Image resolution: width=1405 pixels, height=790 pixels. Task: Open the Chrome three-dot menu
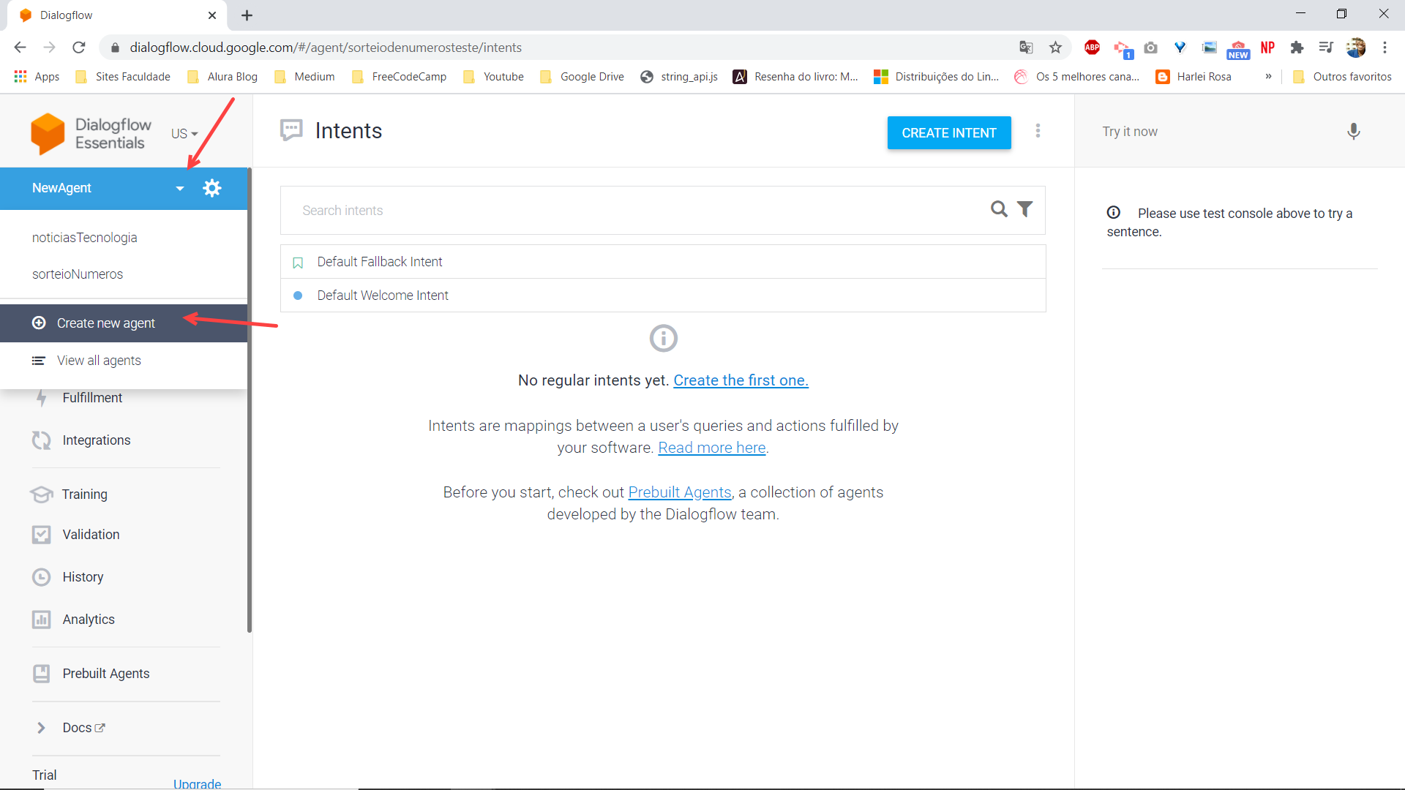click(1385, 48)
